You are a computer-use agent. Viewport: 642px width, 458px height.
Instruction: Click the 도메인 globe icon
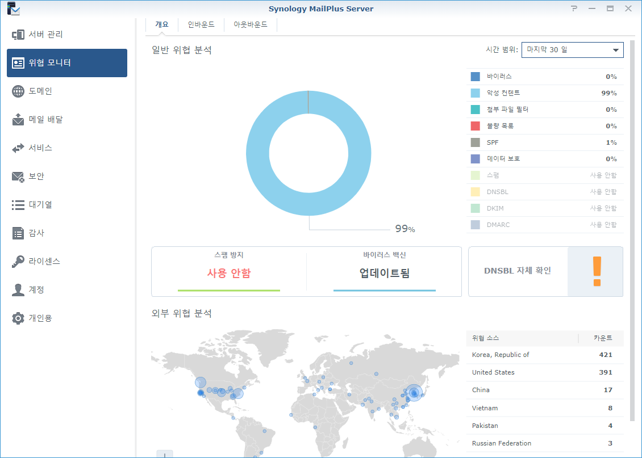click(x=18, y=91)
